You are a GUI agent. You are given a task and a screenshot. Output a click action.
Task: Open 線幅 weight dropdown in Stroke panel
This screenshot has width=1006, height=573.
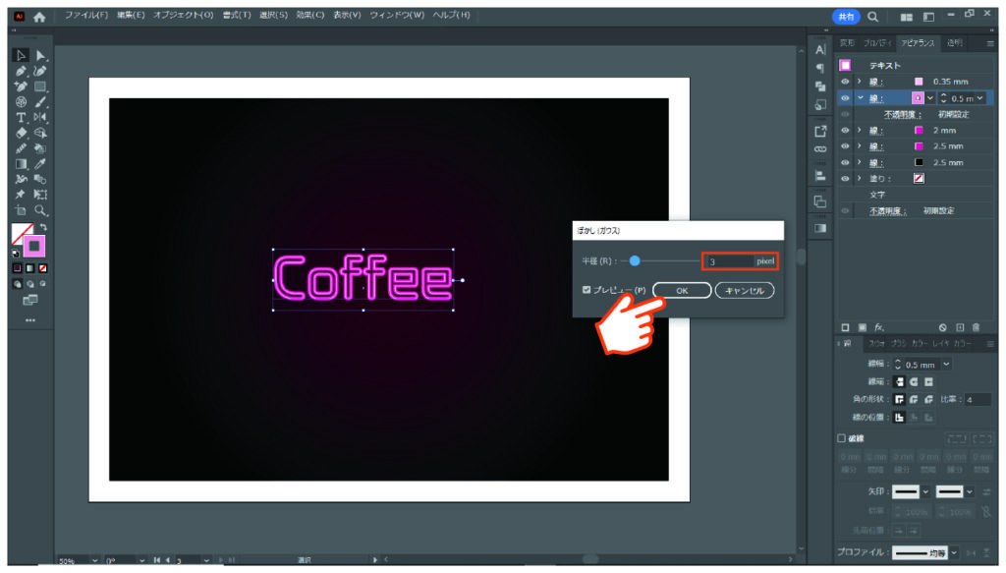click(x=946, y=365)
